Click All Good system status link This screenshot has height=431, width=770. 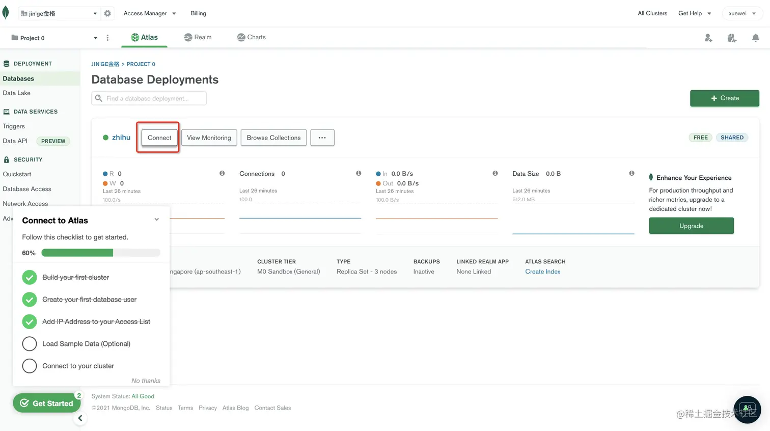point(143,396)
